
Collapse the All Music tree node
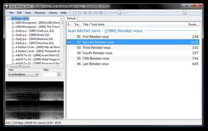(9, 19)
